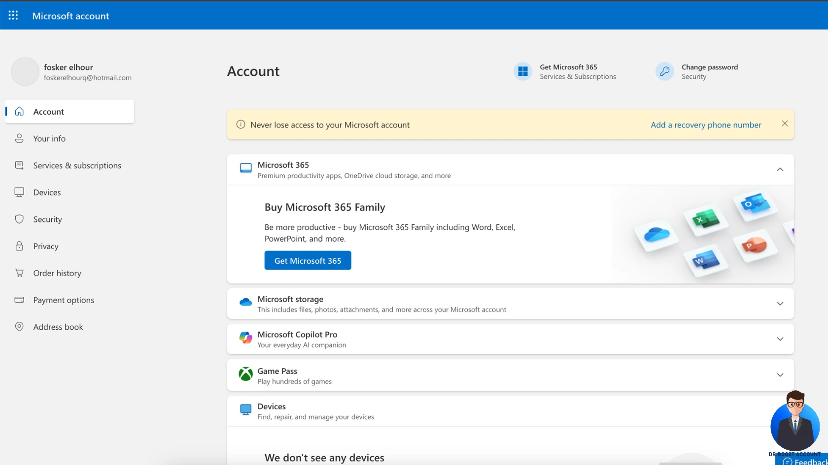Click the Buy Microsoft 365 Family heading

325,207
